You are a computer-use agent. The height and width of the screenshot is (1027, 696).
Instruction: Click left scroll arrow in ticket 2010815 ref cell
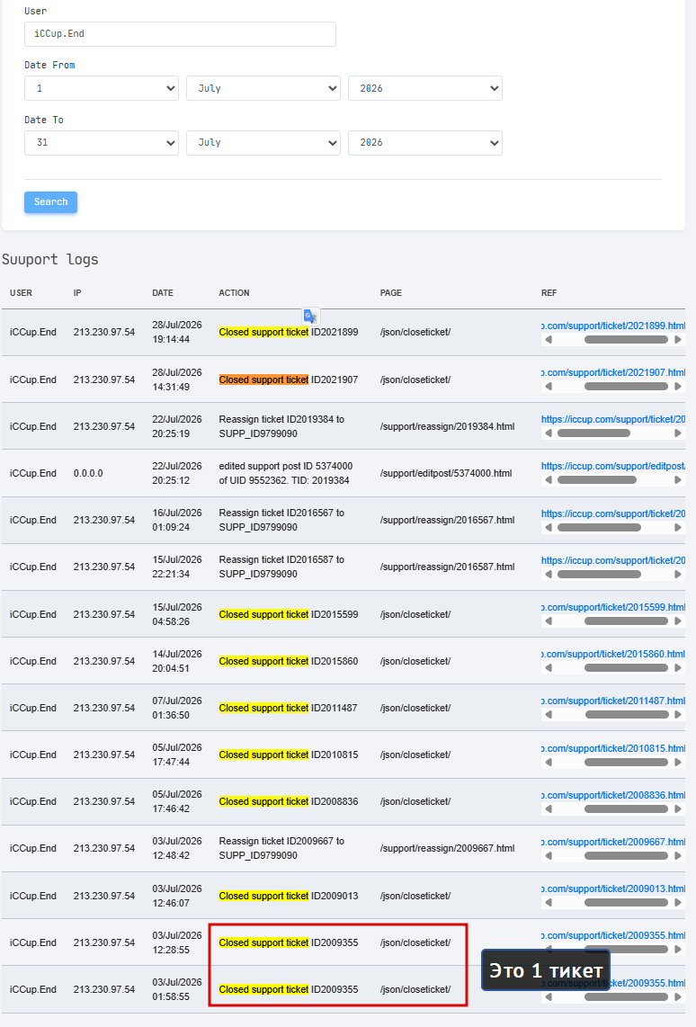coord(549,762)
